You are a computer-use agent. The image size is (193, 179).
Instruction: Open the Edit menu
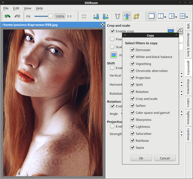click(16, 8)
